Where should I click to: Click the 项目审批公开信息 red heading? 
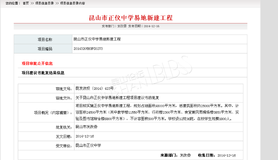pyautogui.click(x=37, y=63)
